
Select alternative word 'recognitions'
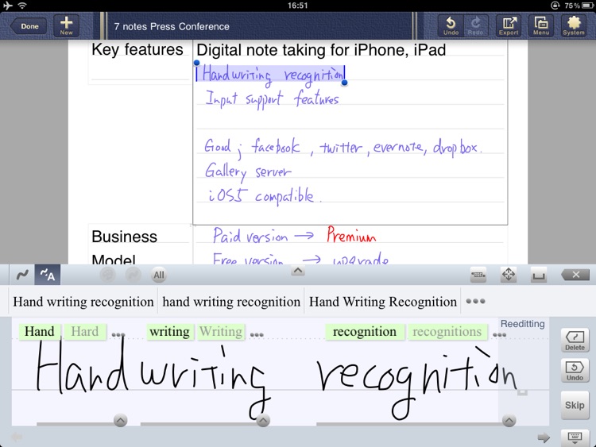coord(447,332)
